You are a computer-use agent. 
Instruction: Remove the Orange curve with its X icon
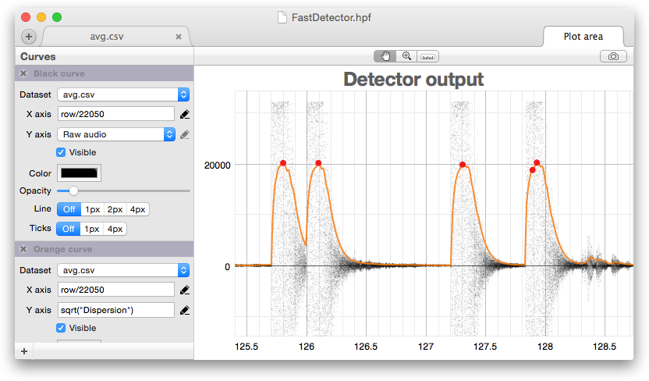coord(23,249)
